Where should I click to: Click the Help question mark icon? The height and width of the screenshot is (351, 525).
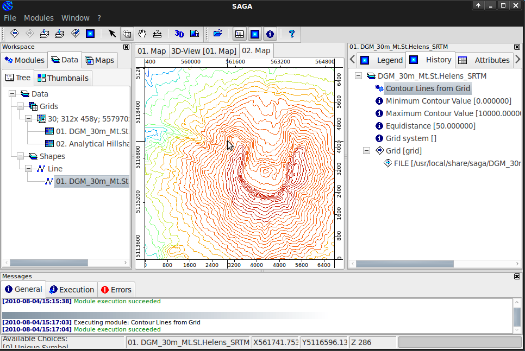[x=292, y=34]
